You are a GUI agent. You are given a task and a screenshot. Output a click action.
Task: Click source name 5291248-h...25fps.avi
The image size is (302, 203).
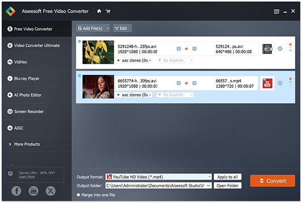point(137,46)
